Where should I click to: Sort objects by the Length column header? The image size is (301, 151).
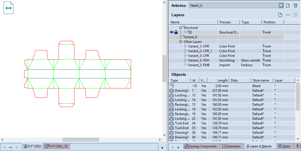pos(218,80)
